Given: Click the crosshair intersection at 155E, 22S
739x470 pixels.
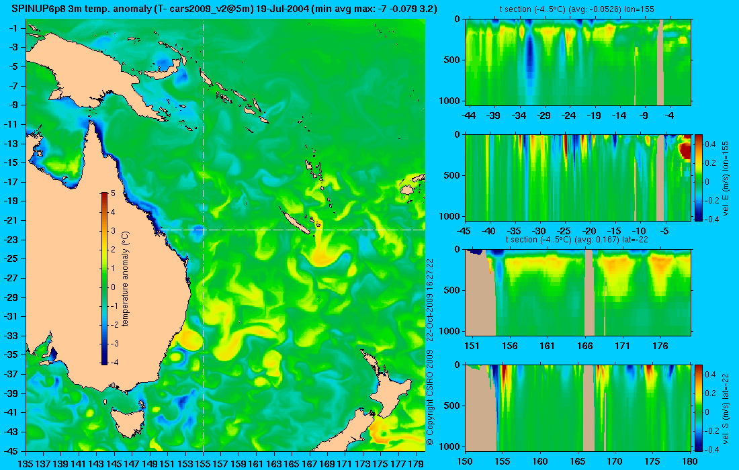Looking at the screenshot, I should pos(203,230).
